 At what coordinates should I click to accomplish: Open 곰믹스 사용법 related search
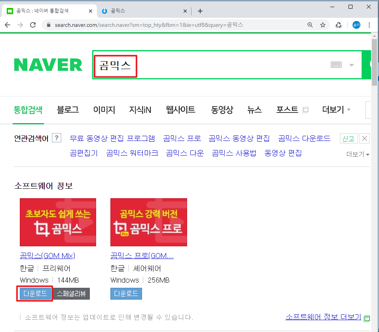click(234, 153)
